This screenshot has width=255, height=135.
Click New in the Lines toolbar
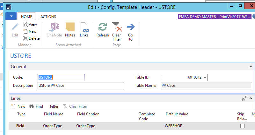(x=18, y=106)
